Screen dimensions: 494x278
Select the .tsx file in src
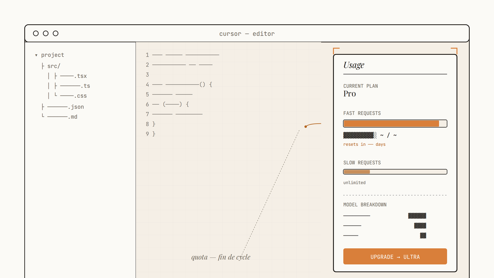click(73, 76)
